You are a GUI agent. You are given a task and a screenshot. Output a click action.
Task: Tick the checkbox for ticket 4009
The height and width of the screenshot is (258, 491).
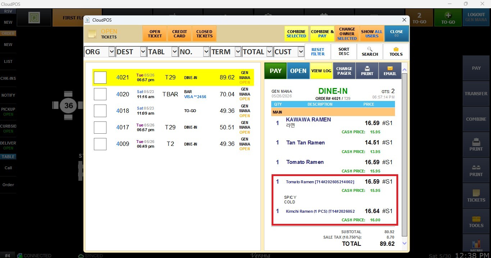tap(100, 144)
